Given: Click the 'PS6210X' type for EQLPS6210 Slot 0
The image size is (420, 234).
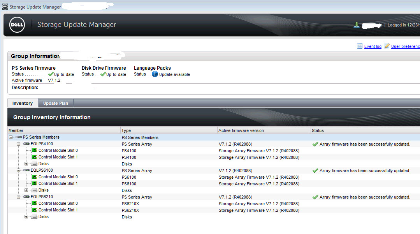Looking at the screenshot, I should [130, 204].
